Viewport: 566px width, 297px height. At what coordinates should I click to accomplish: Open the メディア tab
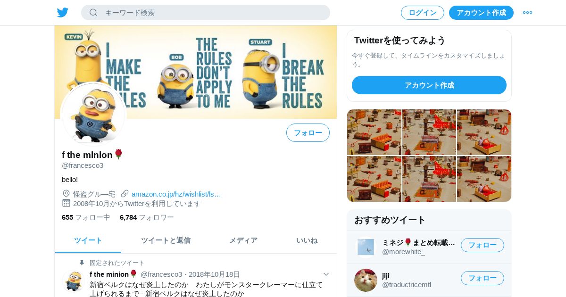pos(243,240)
